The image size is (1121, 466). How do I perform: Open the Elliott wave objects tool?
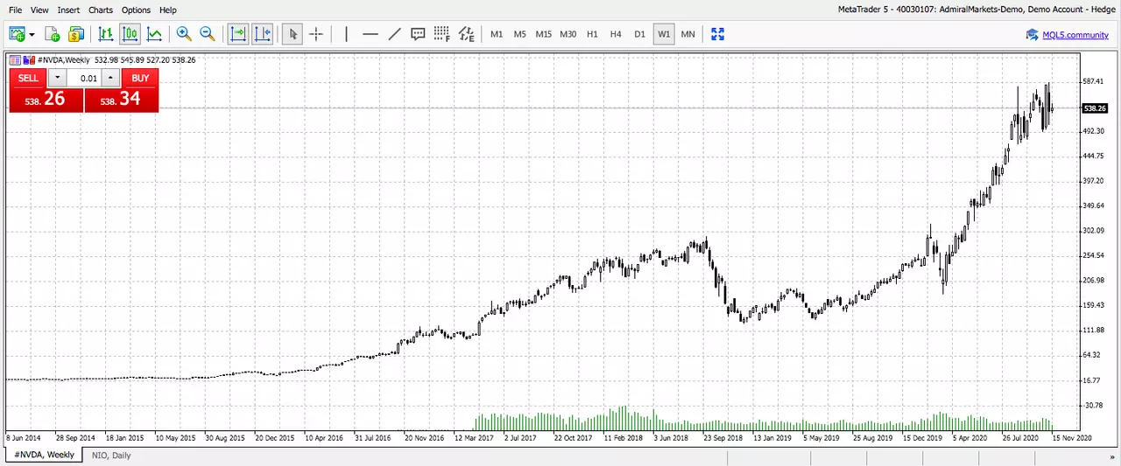point(466,34)
